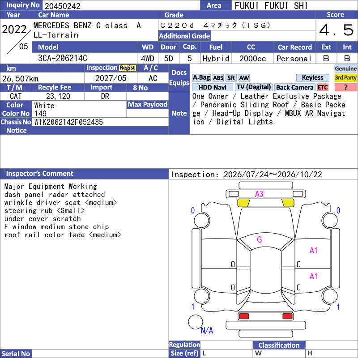The height and width of the screenshot is (358, 358).
Task: Click the G mark on windshield
Action: point(260,239)
